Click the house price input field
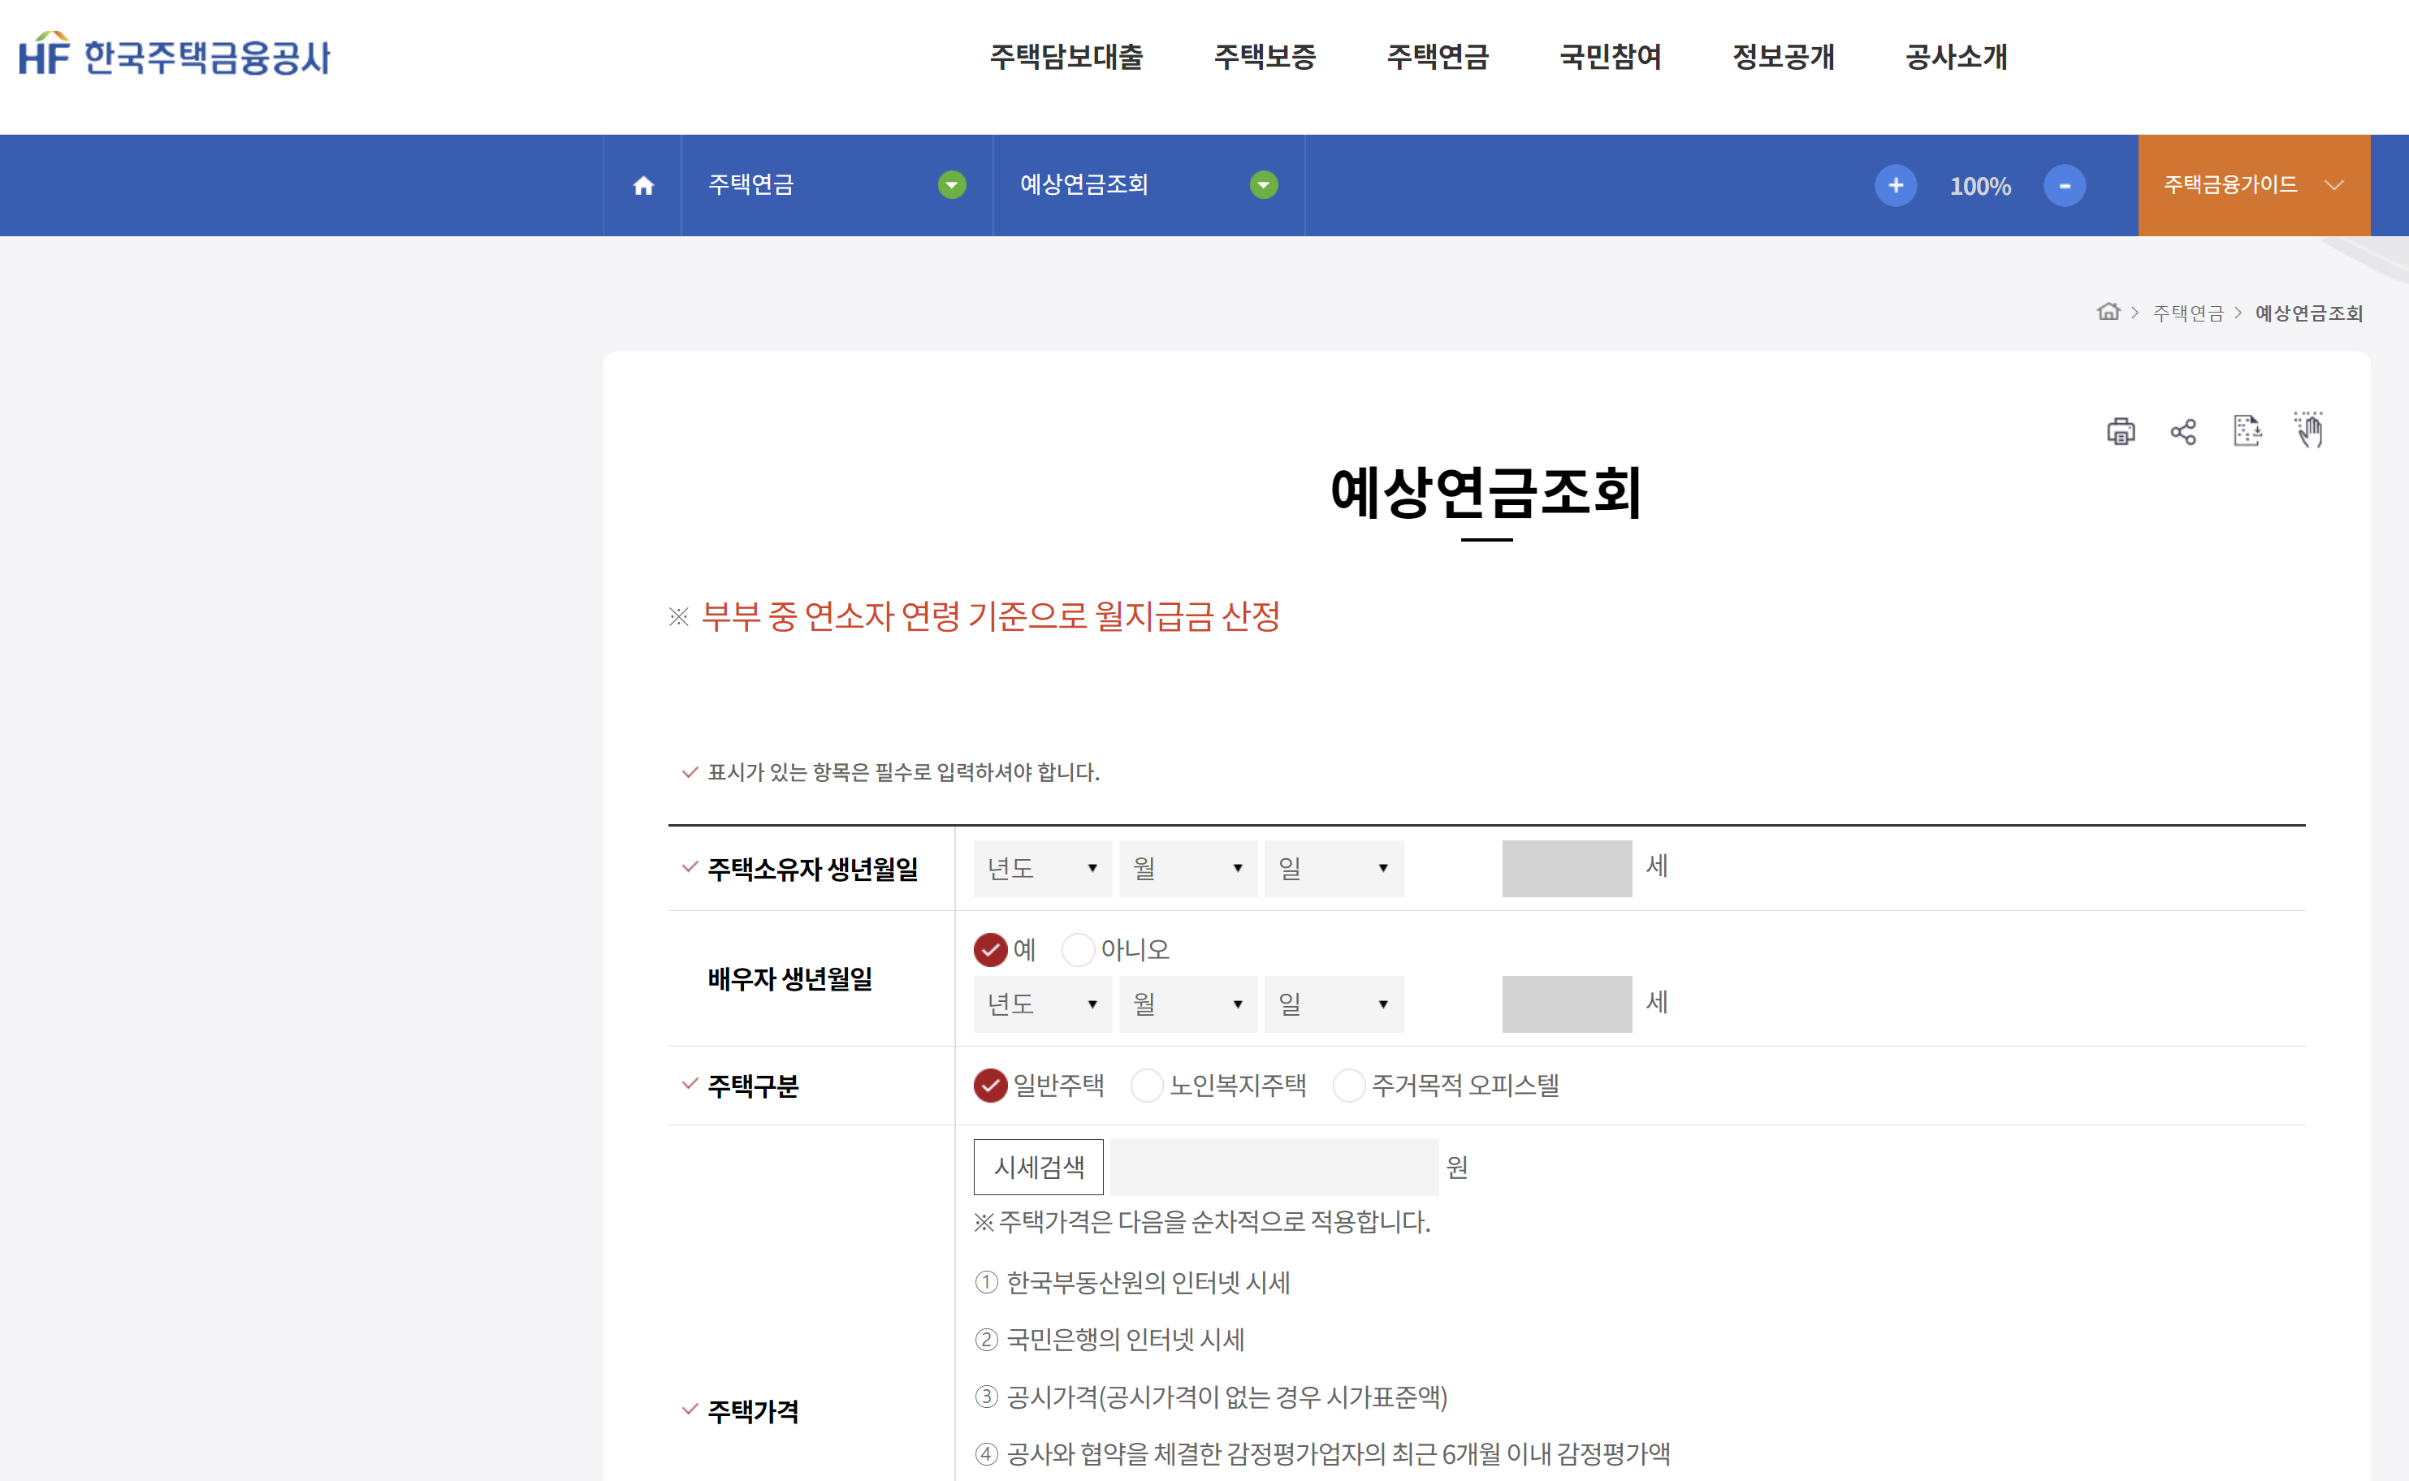This screenshot has width=2409, height=1481. pyautogui.click(x=1274, y=1167)
